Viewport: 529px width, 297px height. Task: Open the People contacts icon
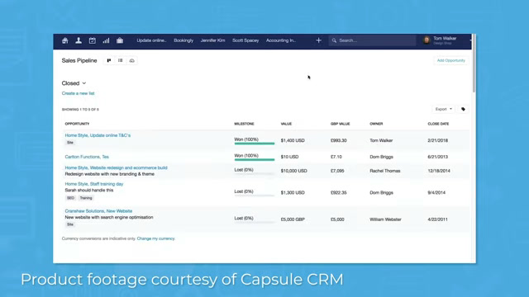[79, 40]
